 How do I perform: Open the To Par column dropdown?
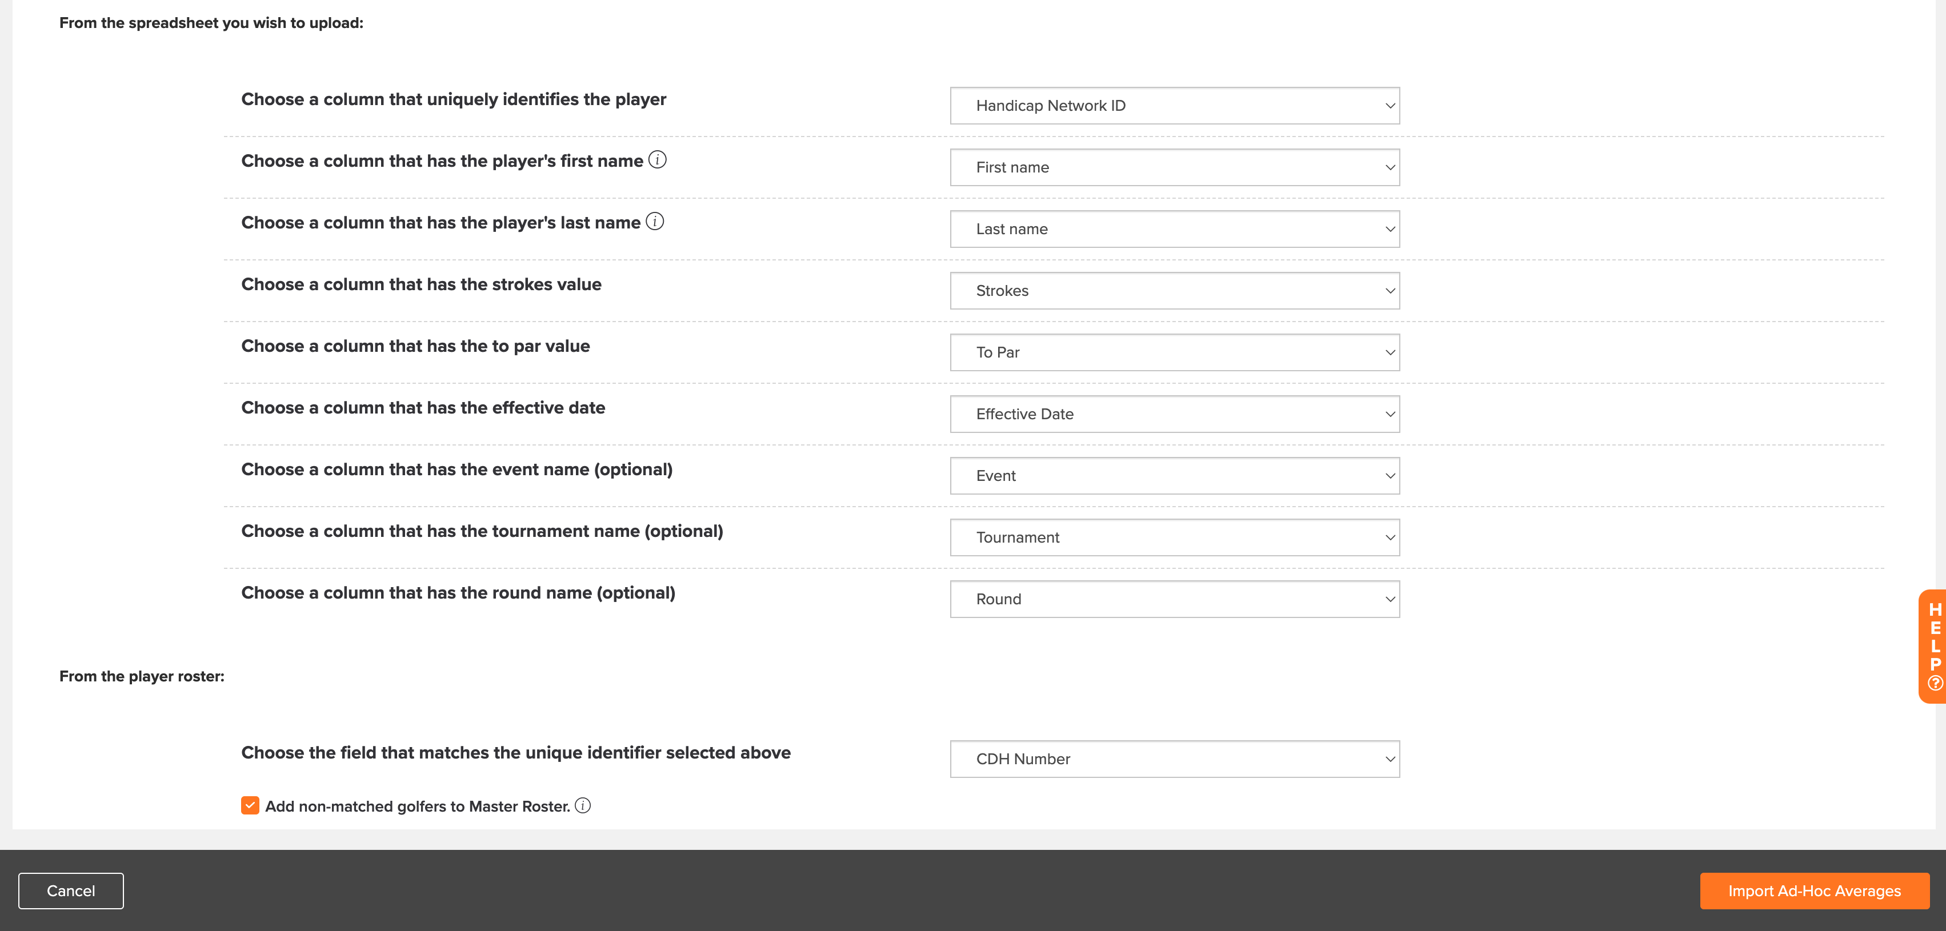(x=1175, y=352)
